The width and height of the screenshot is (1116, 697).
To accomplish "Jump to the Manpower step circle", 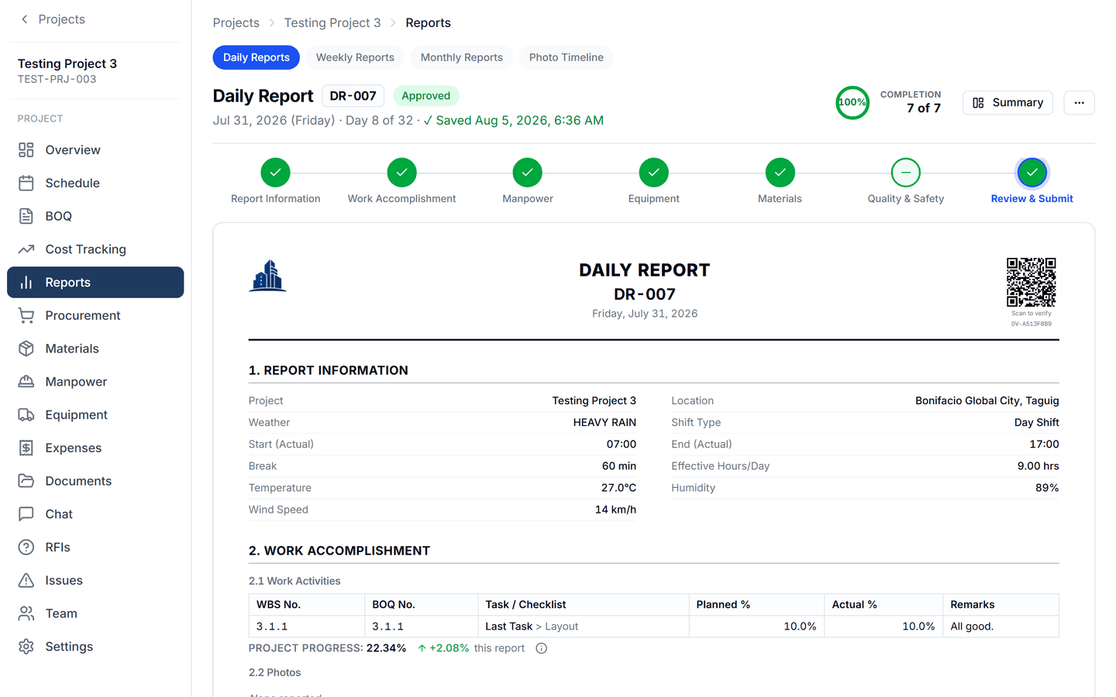I will tap(528, 173).
